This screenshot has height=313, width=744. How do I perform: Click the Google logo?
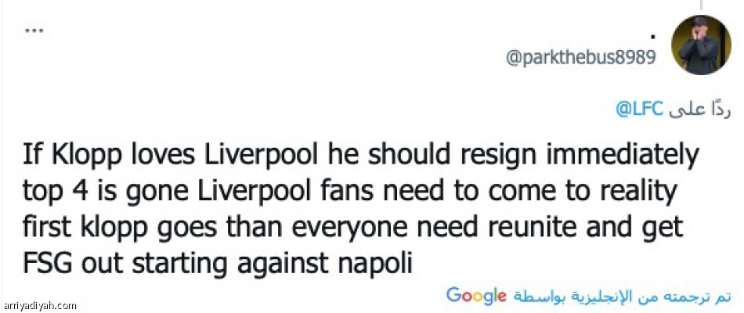(x=477, y=296)
